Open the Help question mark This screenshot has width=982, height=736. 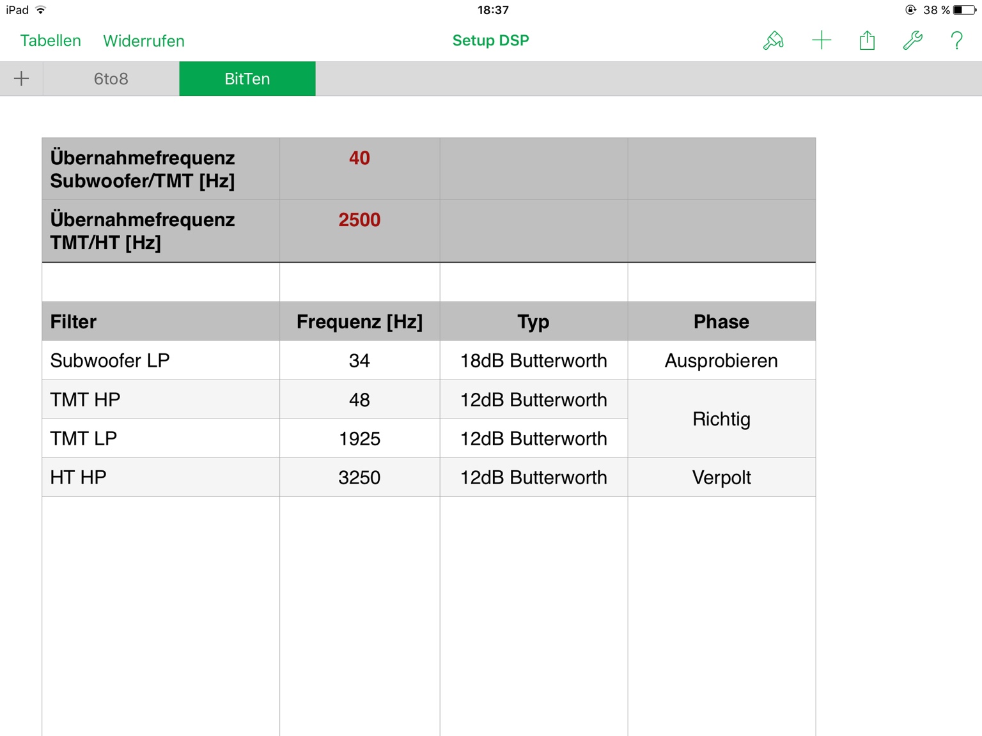pyautogui.click(x=957, y=41)
